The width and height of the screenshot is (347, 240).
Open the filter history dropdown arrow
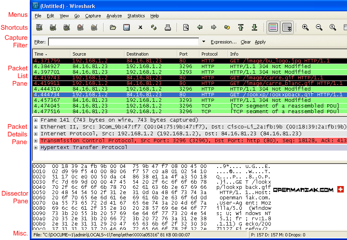click(204, 41)
